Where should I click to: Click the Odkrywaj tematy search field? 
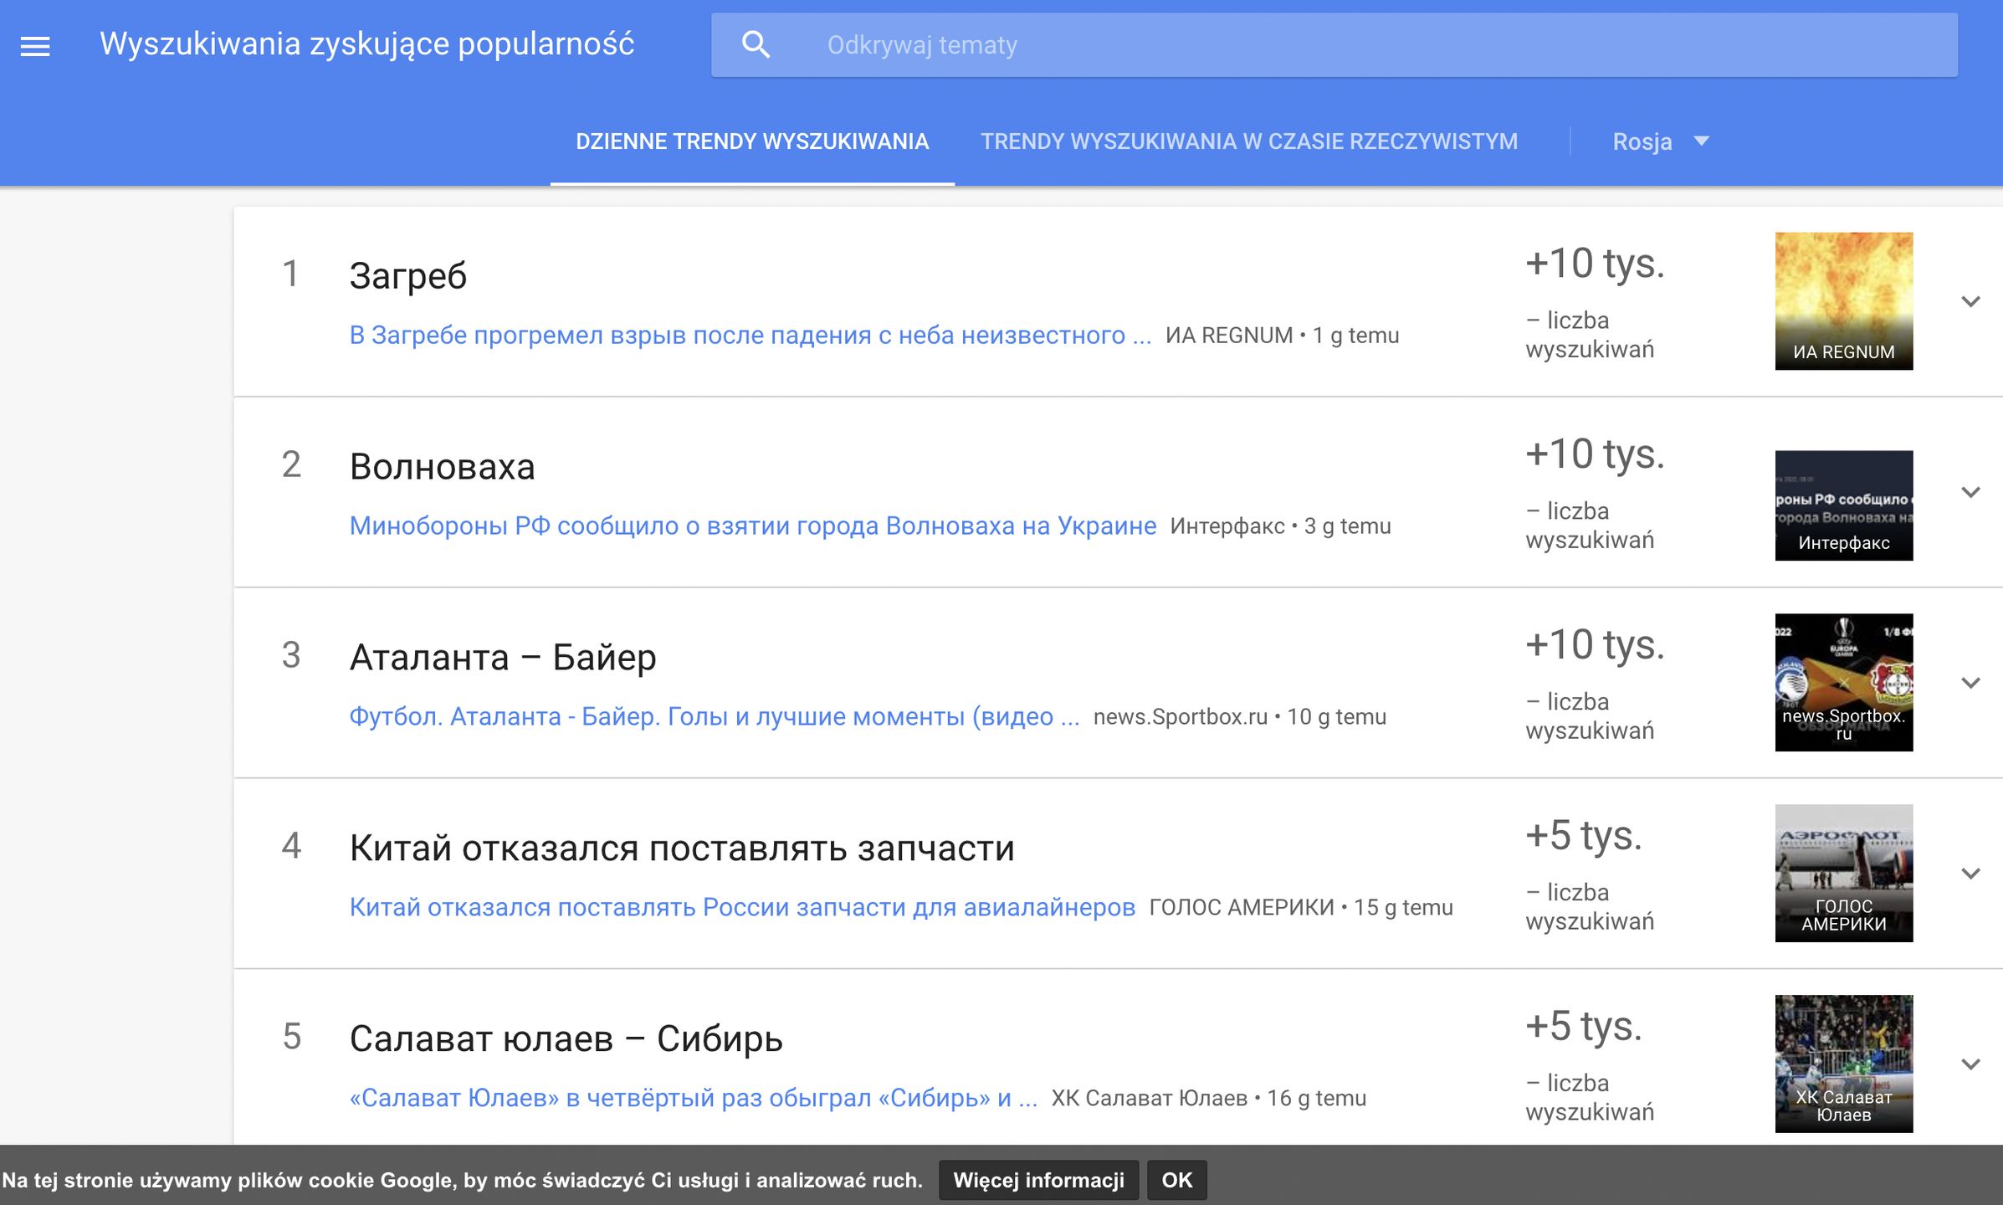point(1088,44)
